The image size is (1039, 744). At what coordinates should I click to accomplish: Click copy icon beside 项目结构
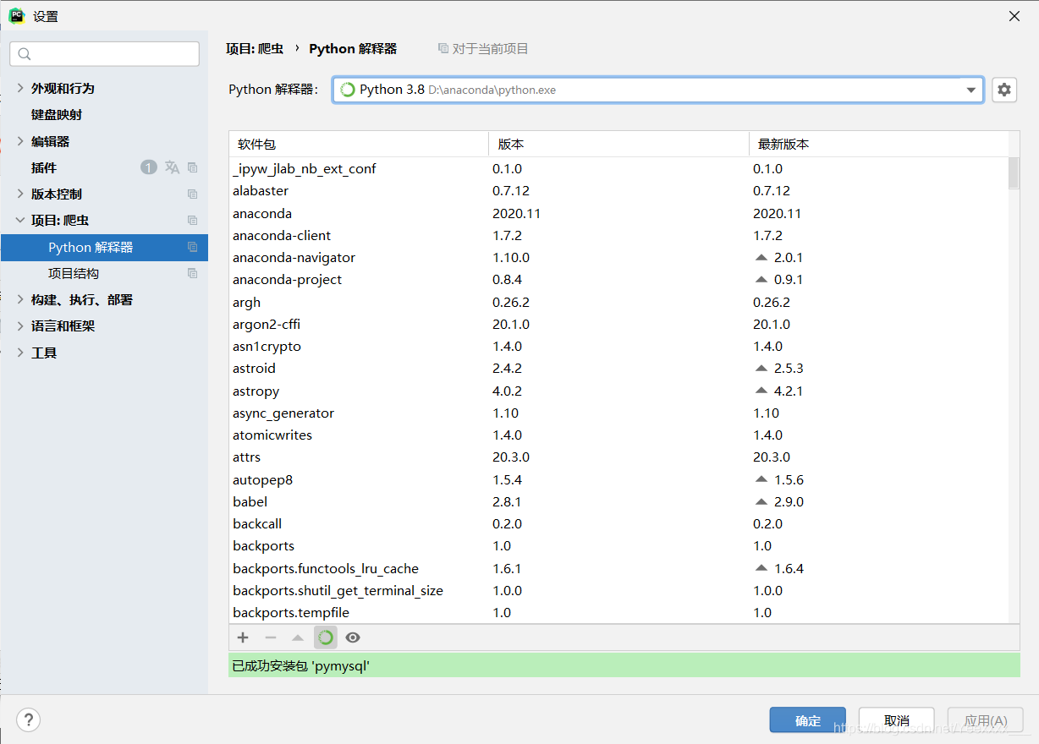click(192, 273)
